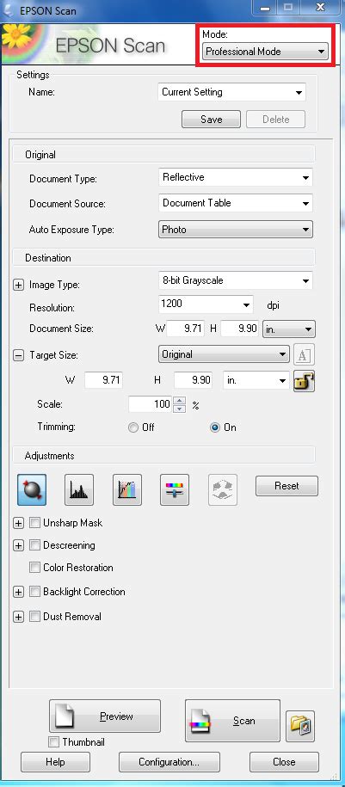Viewport: 345px width, 787px height.
Task: Click the orientation icon beside Target Size
Action: click(304, 355)
